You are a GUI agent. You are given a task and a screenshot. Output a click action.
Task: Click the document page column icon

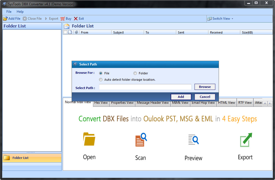[70, 32]
